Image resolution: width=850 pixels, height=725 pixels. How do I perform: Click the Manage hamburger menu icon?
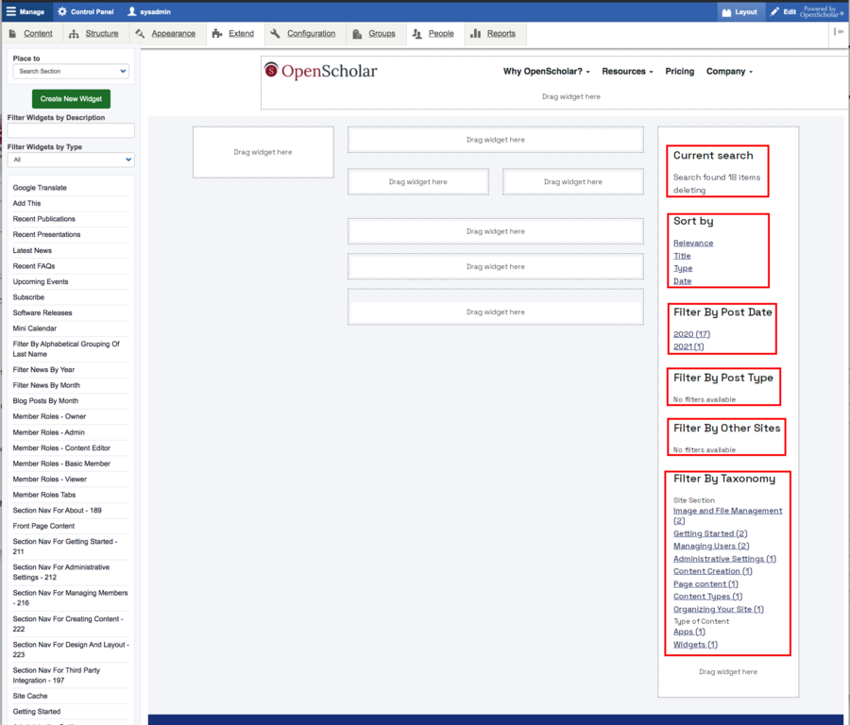tap(11, 11)
